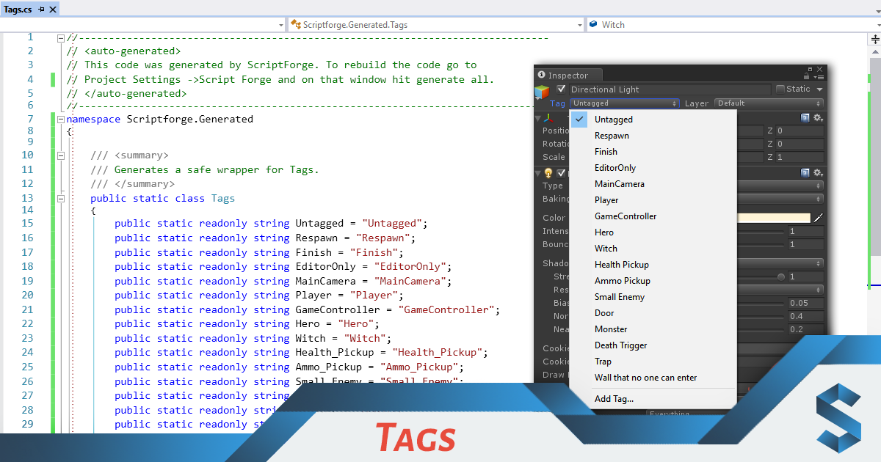Screen dimensions: 881x462
Task: Enable the Static checkbox
Action: 780,89
